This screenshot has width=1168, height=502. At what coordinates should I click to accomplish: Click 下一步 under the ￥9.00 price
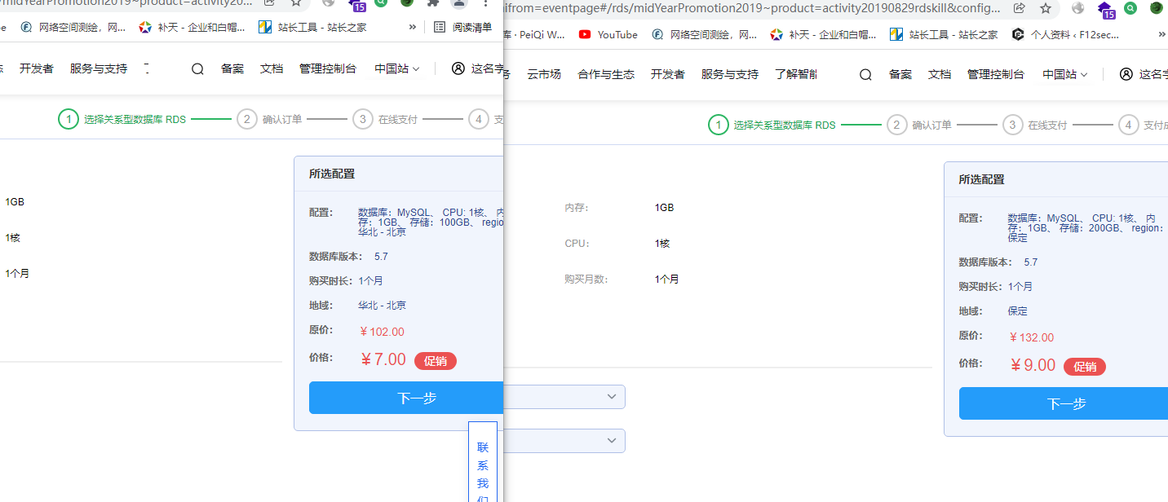1065,403
